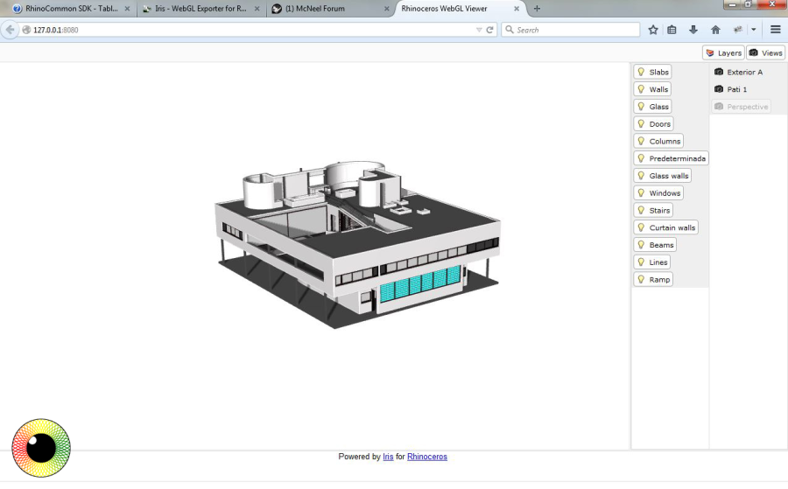Open a new browser tab

[537, 9]
